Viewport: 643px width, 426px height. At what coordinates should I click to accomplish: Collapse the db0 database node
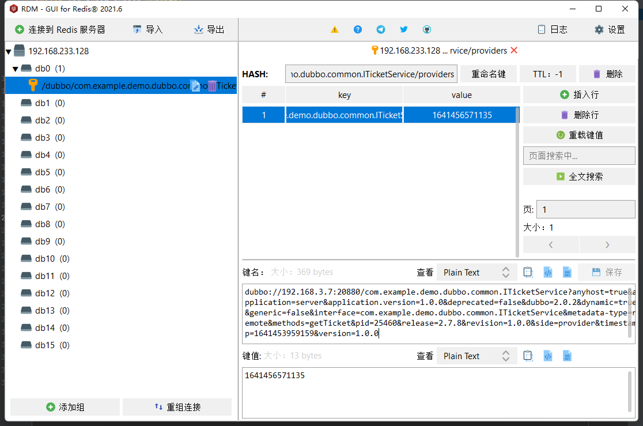pos(16,69)
